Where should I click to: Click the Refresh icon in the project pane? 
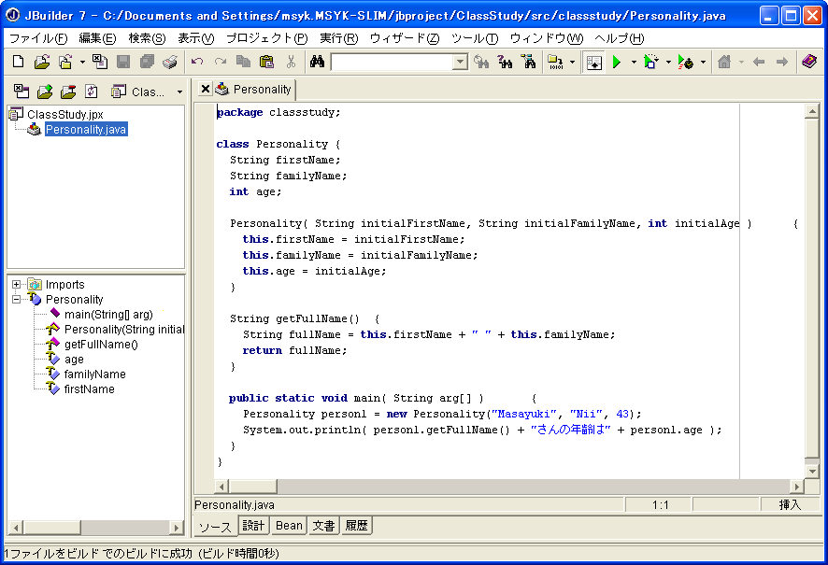coord(92,92)
